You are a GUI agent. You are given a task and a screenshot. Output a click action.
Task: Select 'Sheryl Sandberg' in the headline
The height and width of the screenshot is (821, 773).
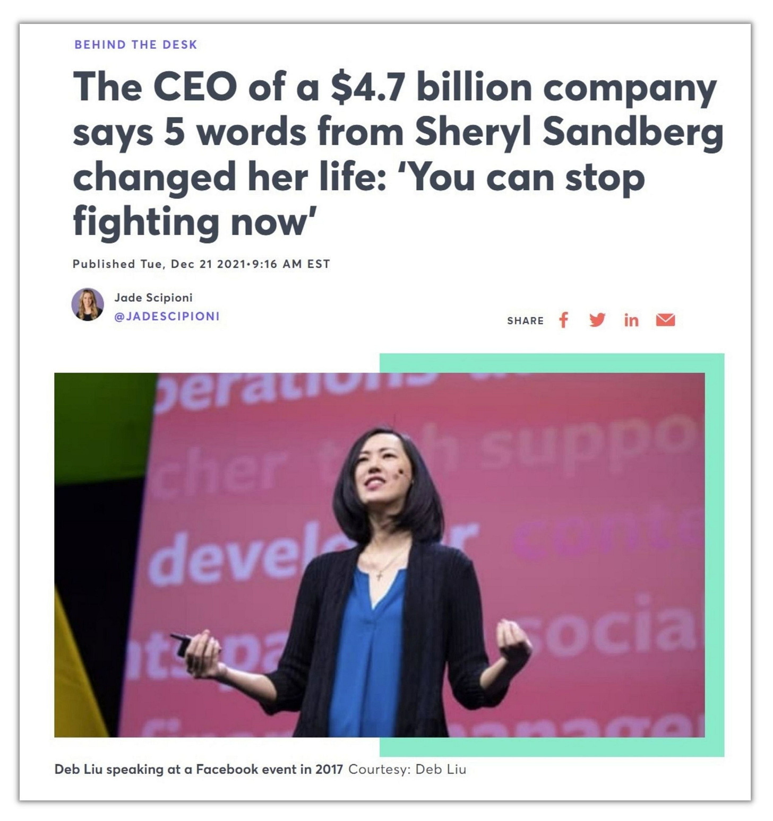click(x=569, y=132)
